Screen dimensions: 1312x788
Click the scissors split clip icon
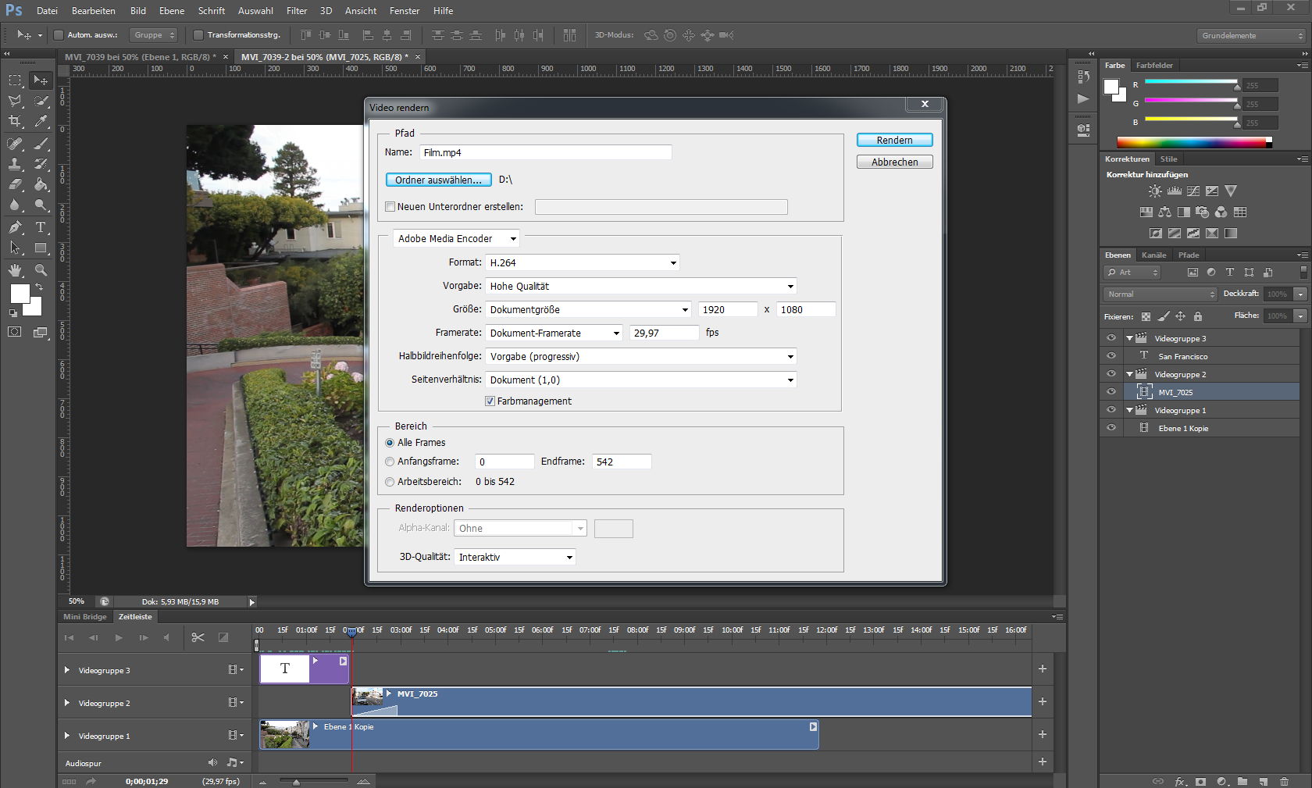pyautogui.click(x=198, y=637)
